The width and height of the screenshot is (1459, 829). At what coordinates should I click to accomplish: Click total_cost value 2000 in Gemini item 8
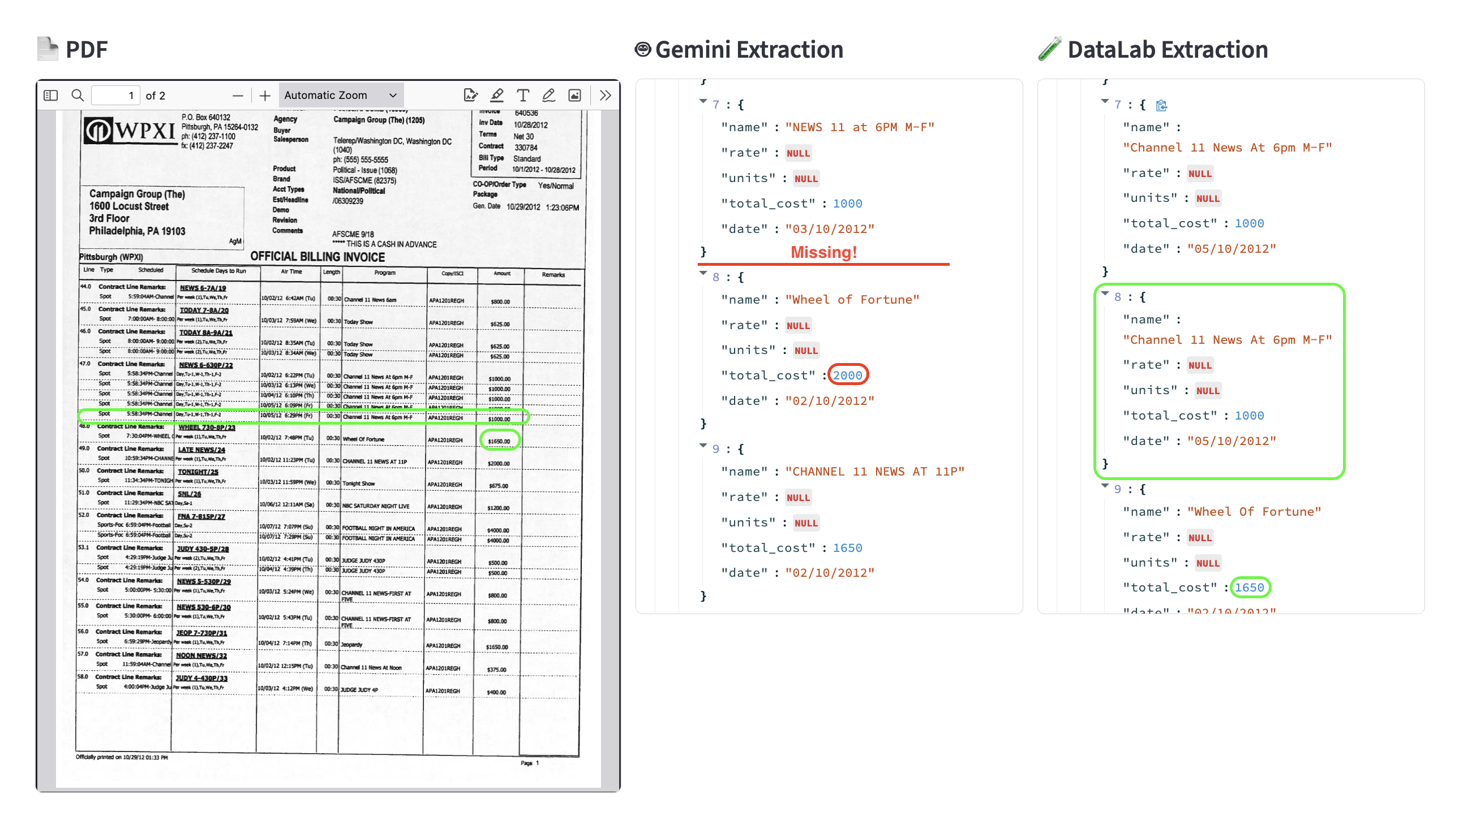coord(847,375)
